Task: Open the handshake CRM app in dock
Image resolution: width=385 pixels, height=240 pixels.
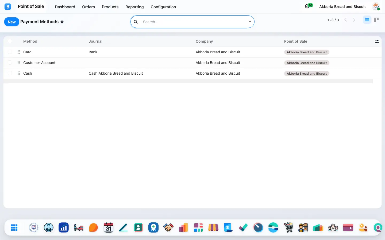Action: (x=168, y=227)
